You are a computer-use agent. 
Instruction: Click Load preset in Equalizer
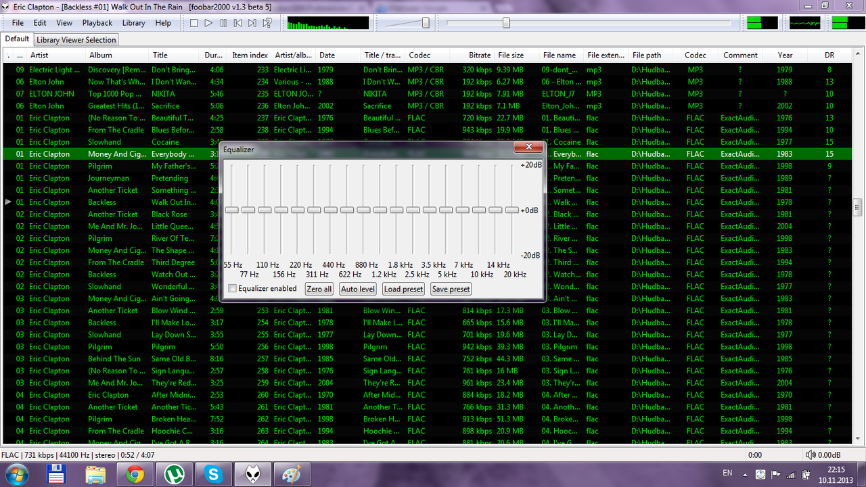403,289
